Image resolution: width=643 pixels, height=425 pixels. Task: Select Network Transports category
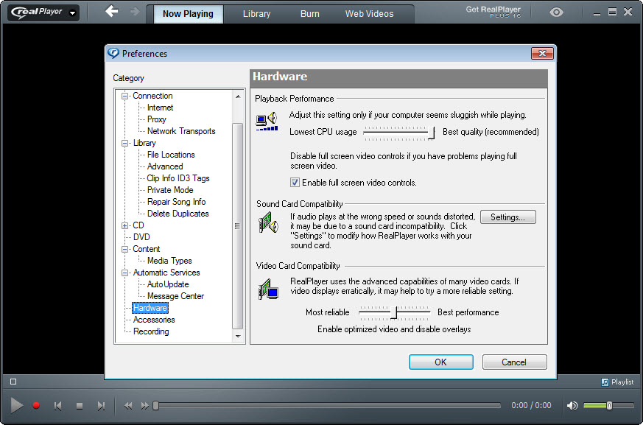[x=181, y=131]
